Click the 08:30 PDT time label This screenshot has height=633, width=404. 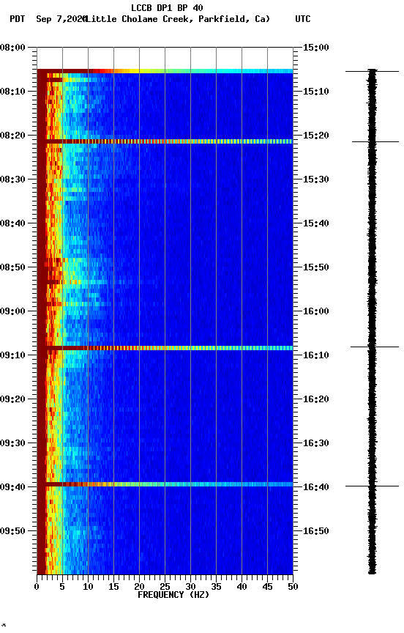[x=12, y=179]
